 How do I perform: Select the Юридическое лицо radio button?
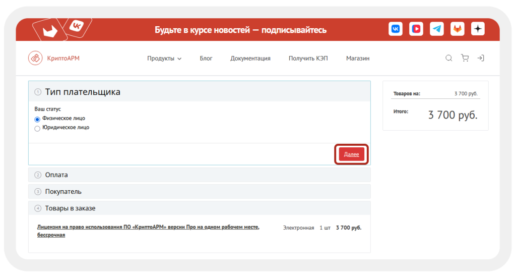[x=37, y=128]
